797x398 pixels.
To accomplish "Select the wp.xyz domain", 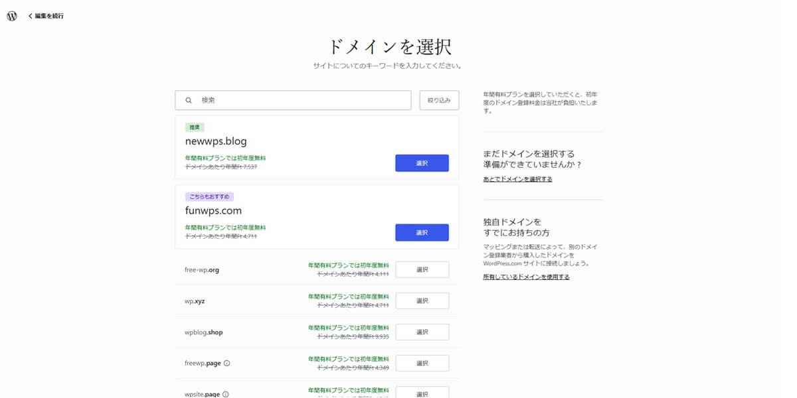I will click(422, 300).
